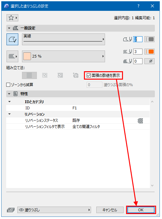Collapse the 特性 panel
Viewport: 162px width, 219px height.
coord(9,94)
